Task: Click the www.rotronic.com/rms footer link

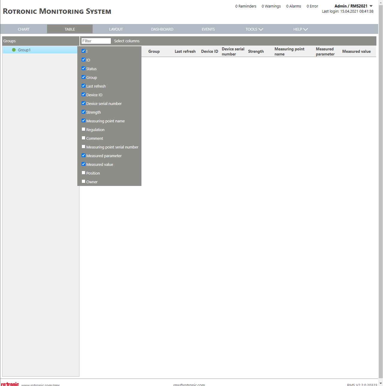Action: point(40,385)
